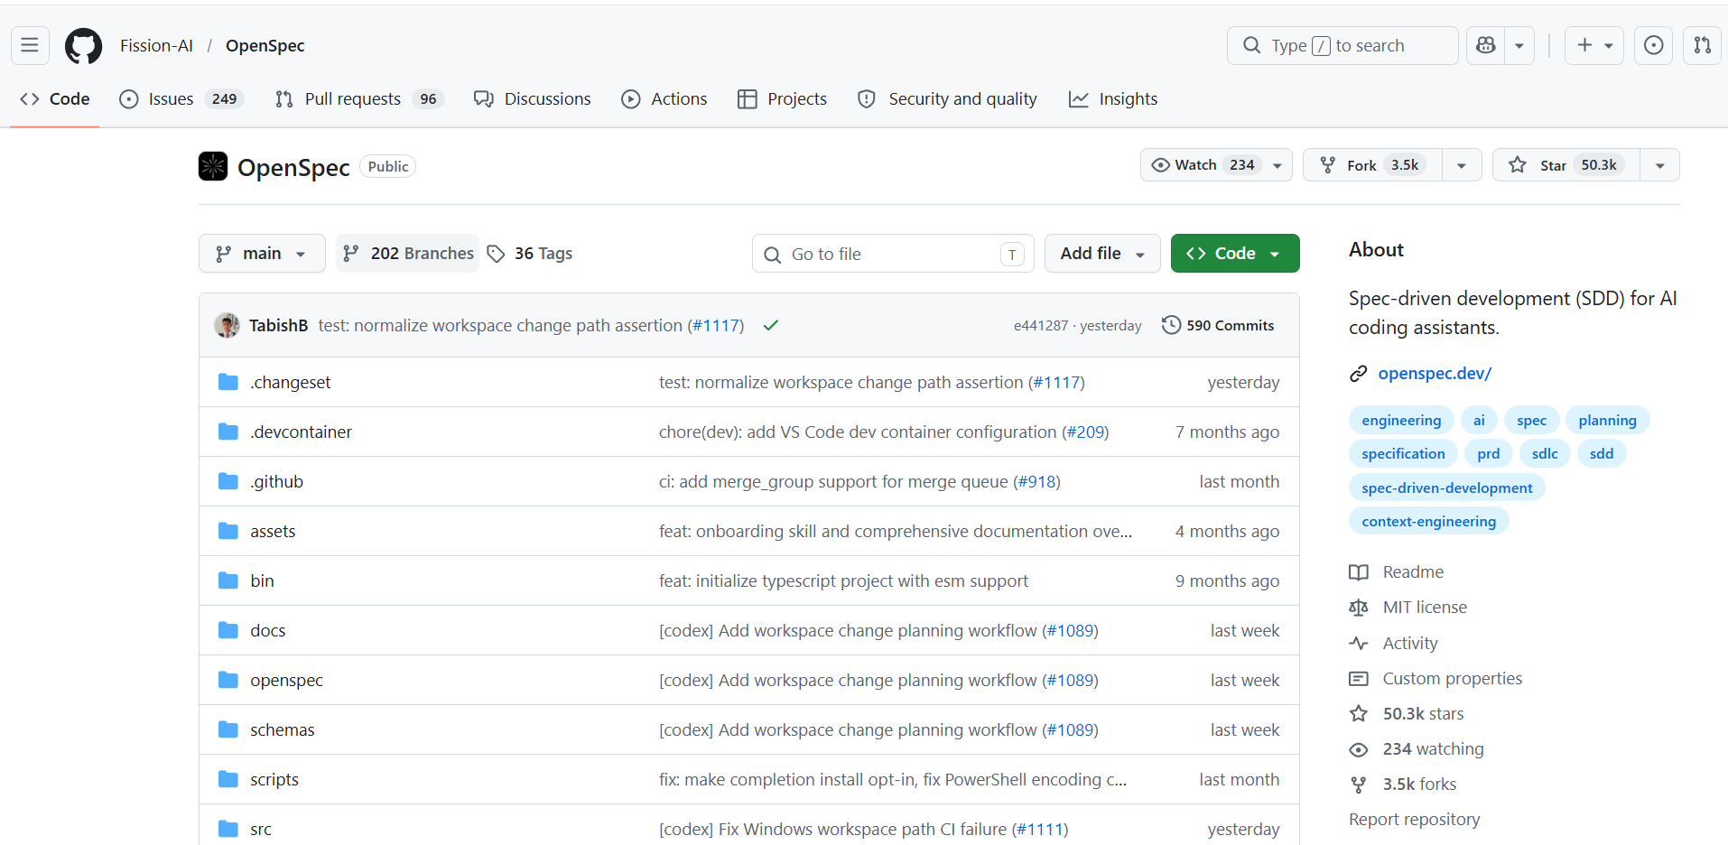Open pull requests icon in top right

(x=1702, y=45)
